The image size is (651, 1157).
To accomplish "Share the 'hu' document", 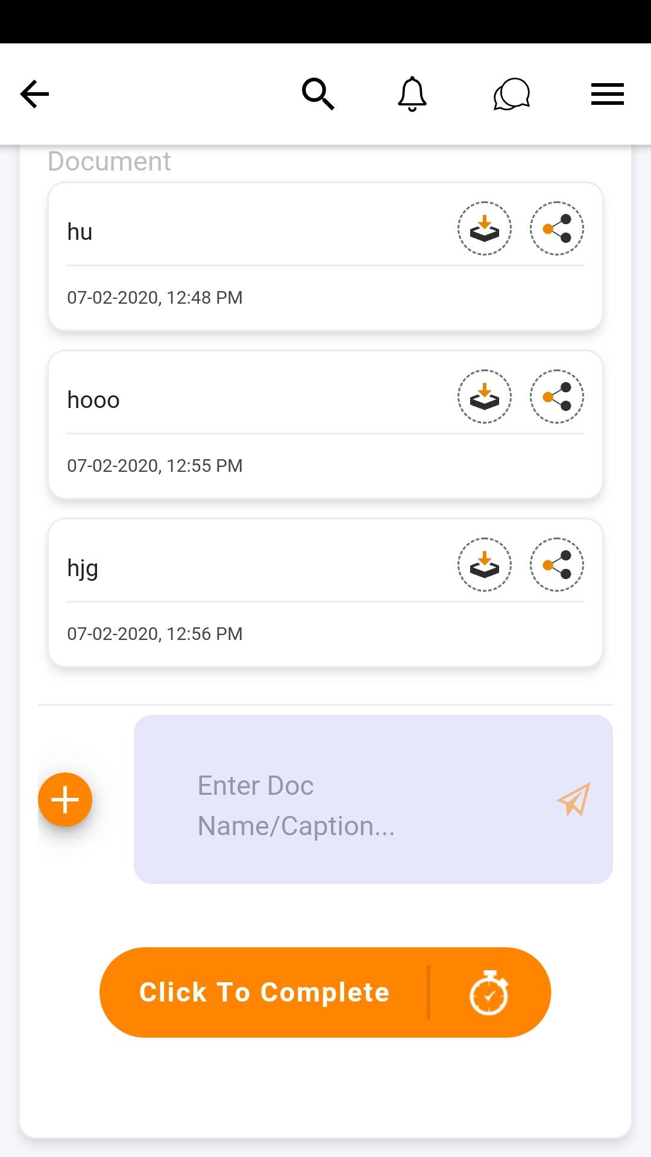I will tap(557, 229).
